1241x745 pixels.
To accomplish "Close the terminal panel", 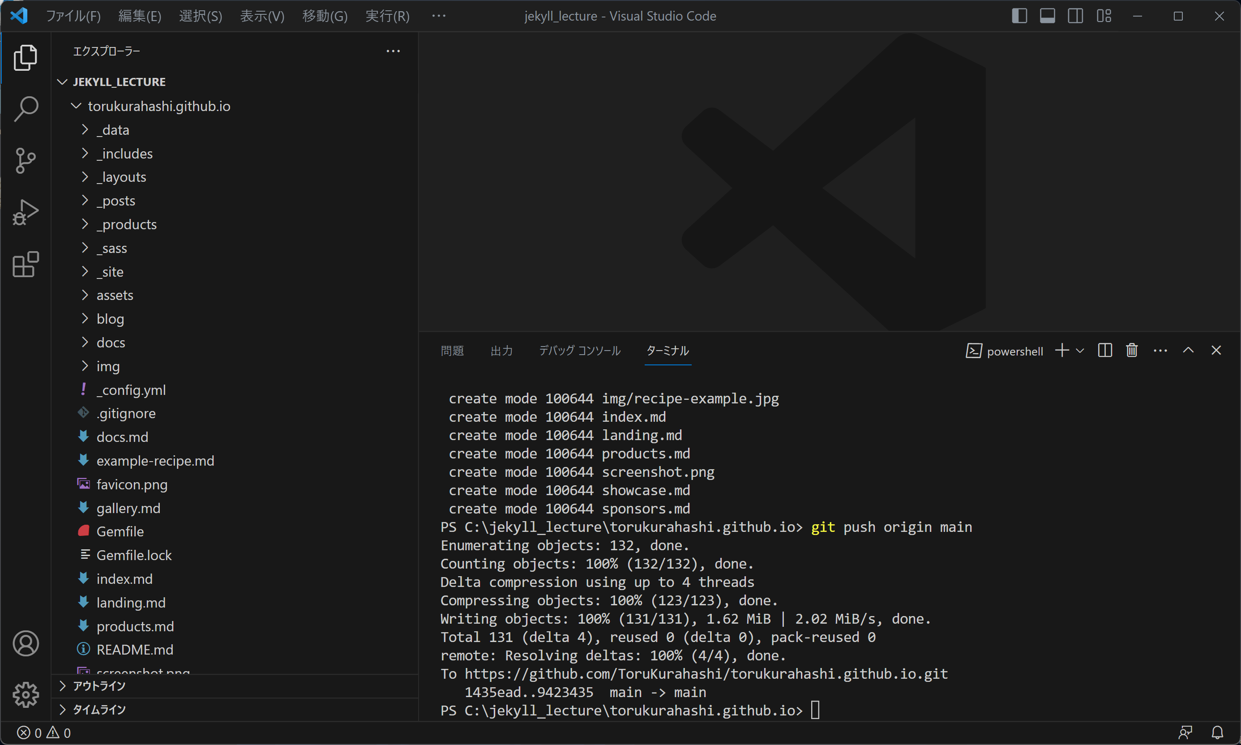I will (1216, 351).
